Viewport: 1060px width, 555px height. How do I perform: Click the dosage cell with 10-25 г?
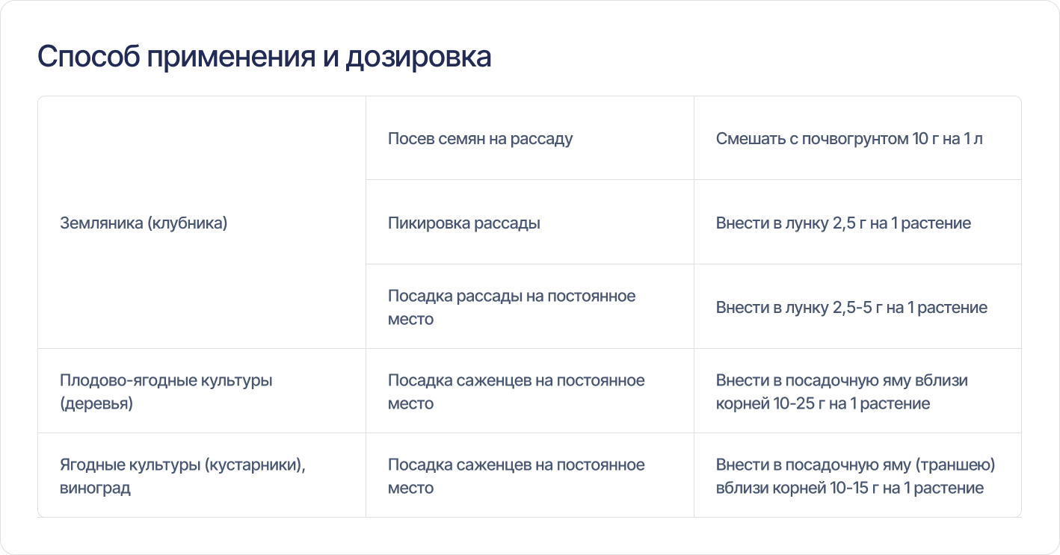[x=857, y=391]
